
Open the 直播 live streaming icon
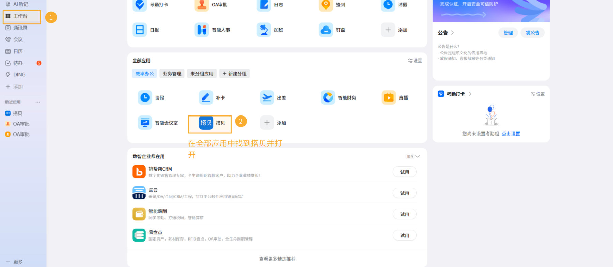point(389,98)
